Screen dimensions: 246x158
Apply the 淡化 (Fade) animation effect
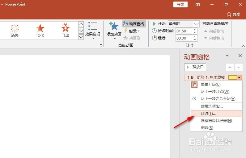(x=40, y=31)
